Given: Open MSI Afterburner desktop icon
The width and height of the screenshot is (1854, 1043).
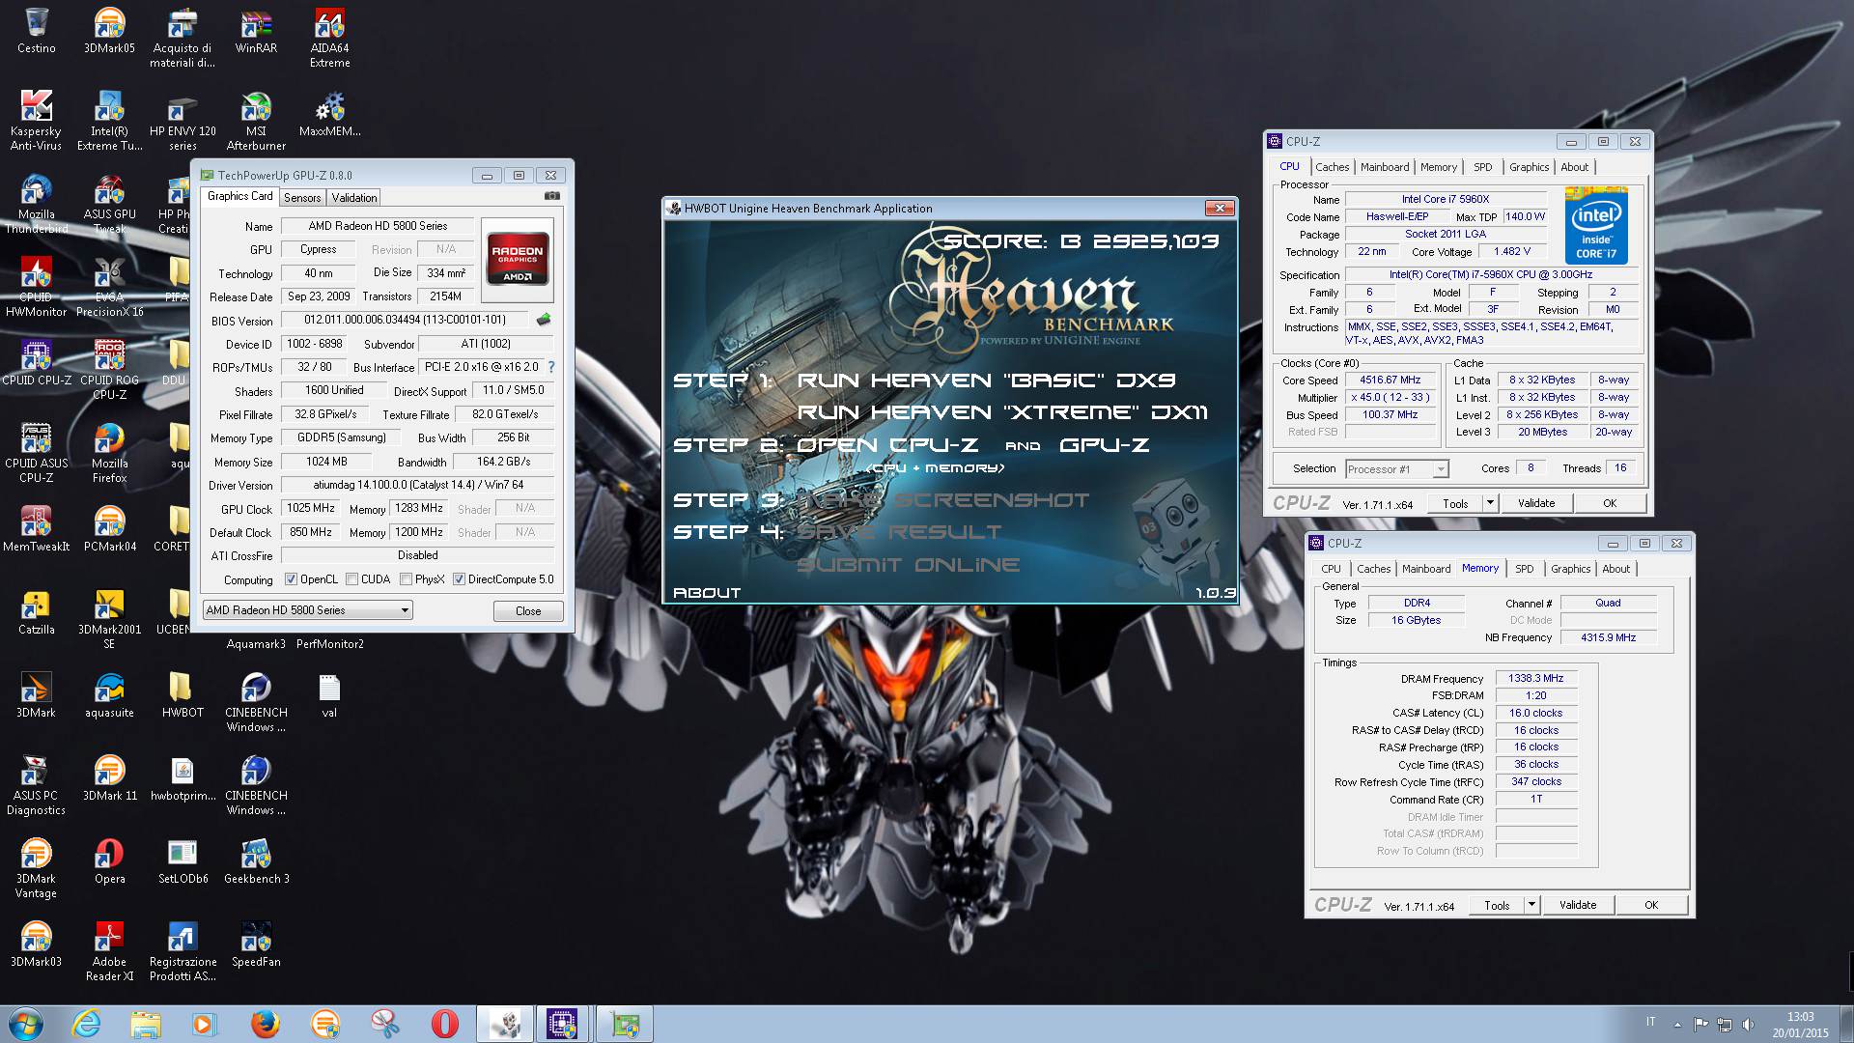Looking at the screenshot, I should [x=256, y=122].
